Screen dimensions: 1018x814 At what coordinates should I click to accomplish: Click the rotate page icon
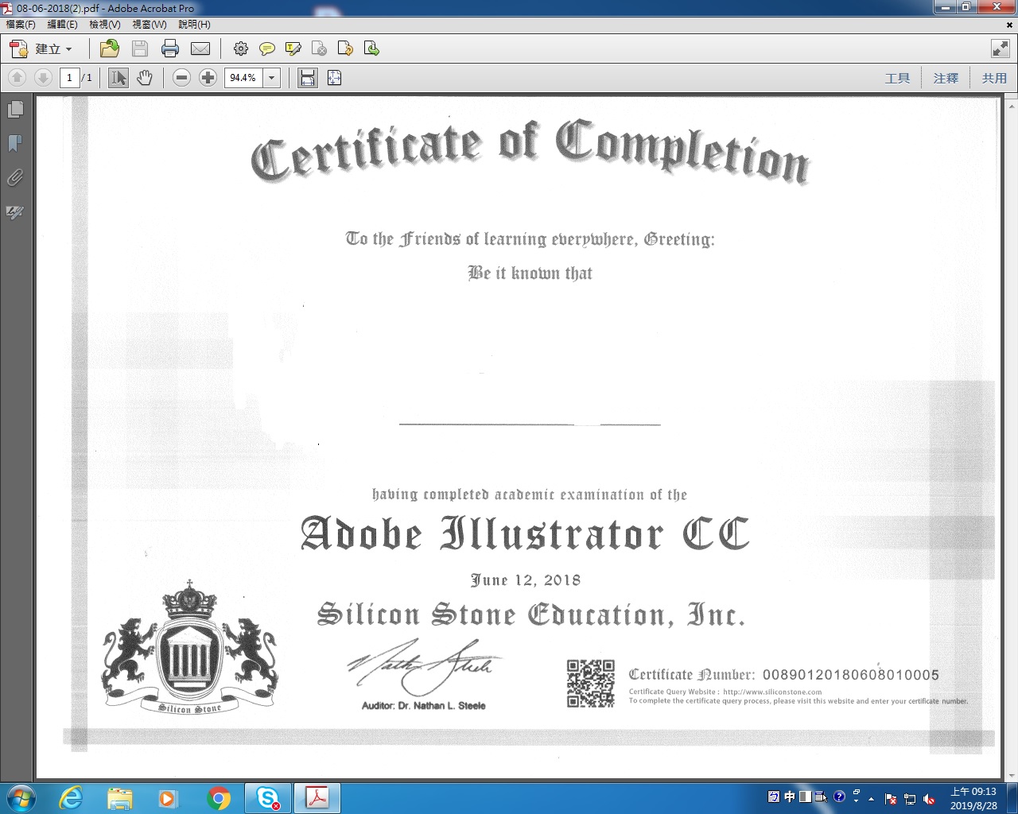(345, 49)
